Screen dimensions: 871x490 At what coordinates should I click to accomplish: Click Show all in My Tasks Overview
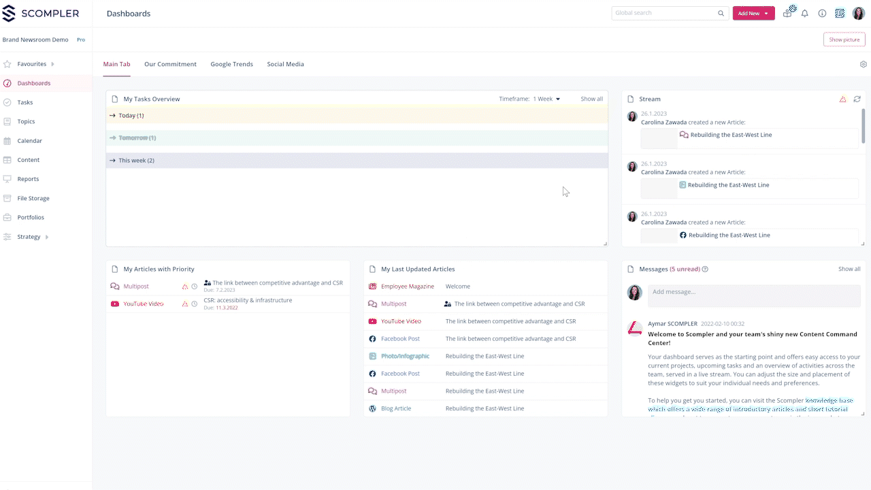pos(591,99)
